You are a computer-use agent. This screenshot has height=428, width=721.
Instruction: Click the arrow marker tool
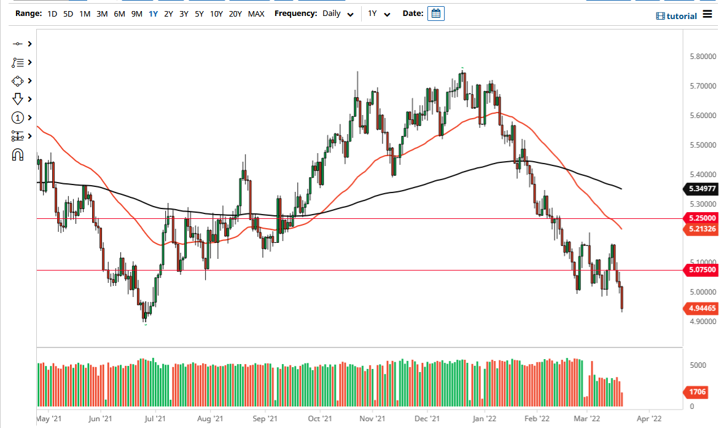point(17,99)
